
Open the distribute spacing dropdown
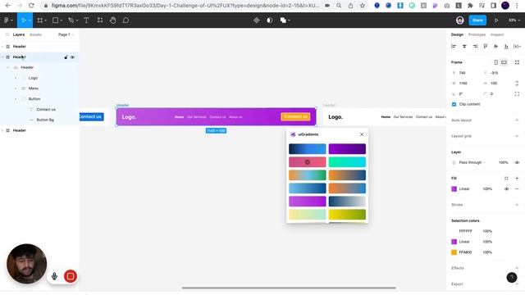(517, 47)
